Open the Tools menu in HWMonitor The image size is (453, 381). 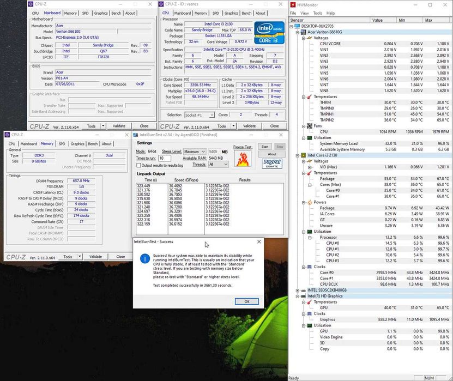pyautogui.click(x=317, y=13)
